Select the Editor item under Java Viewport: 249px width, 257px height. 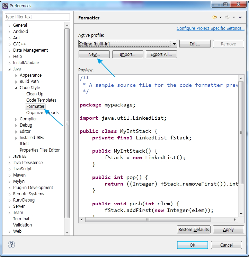(x=25, y=131)
